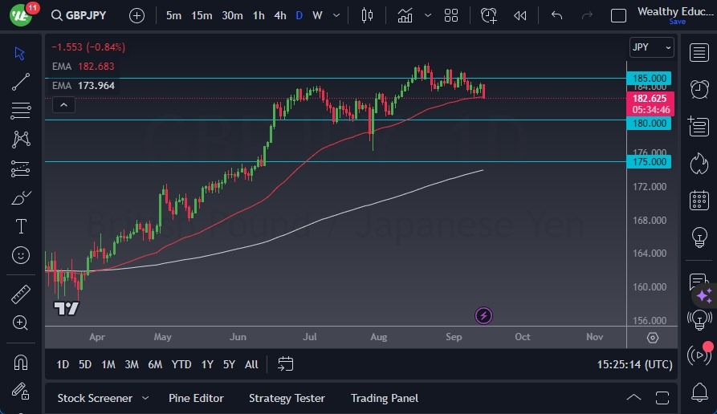The height and width of the screenshot is (414, 717).
Task: Open the JPY currency dropdown
Action: click(651, 47)
